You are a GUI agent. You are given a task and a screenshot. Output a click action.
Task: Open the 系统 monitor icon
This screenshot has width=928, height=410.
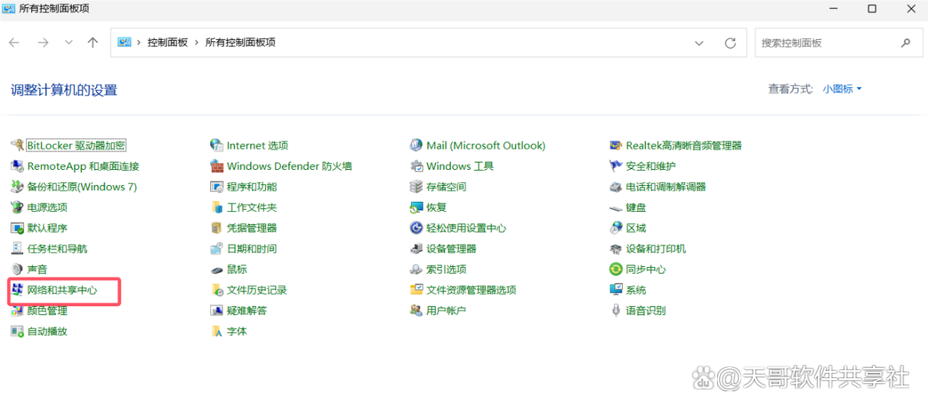point(615,290)
